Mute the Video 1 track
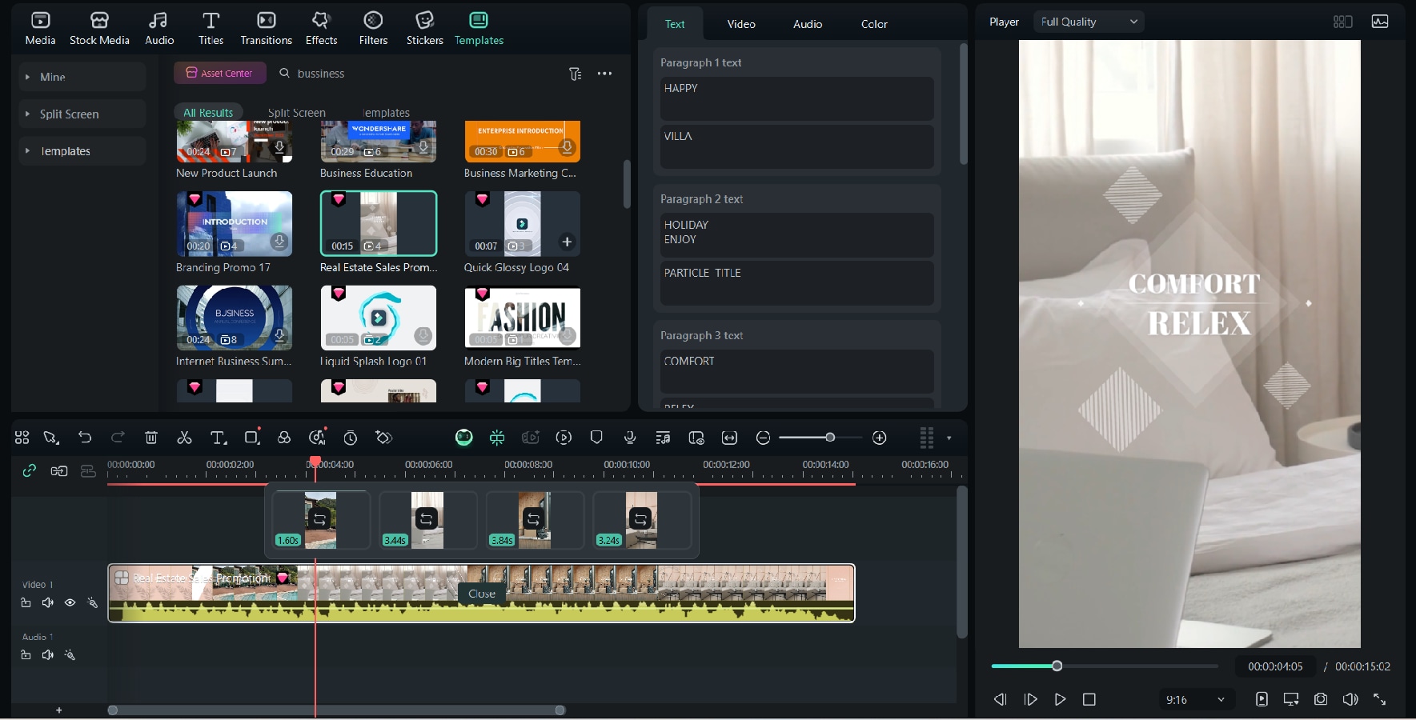Viewport: 1416px width, 720px height. (x=47, y=602)
